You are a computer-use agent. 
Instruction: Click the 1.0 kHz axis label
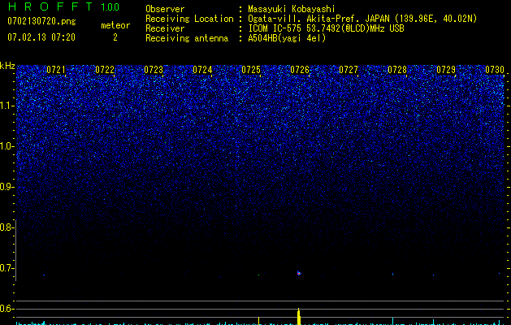coord(6,146)
